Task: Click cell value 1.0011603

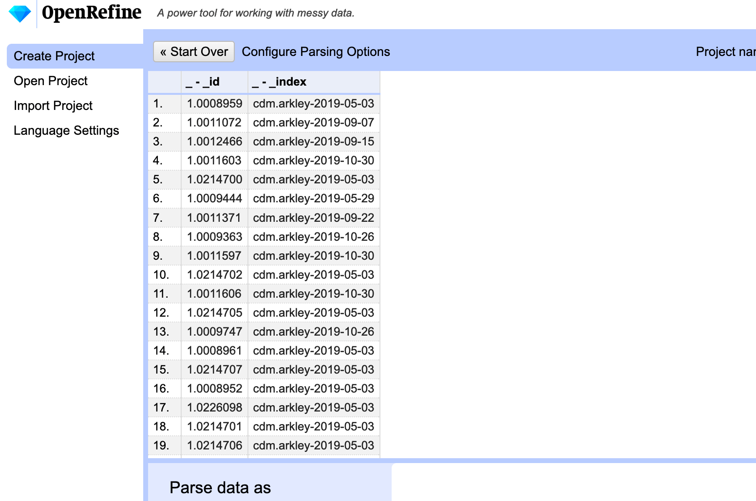Action: 214,161
